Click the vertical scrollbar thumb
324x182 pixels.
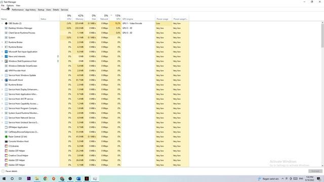[x=322, y=35]
